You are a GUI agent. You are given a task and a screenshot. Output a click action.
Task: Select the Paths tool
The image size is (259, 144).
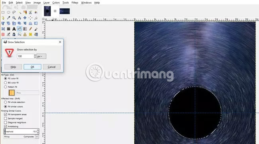tap(3, 18)
